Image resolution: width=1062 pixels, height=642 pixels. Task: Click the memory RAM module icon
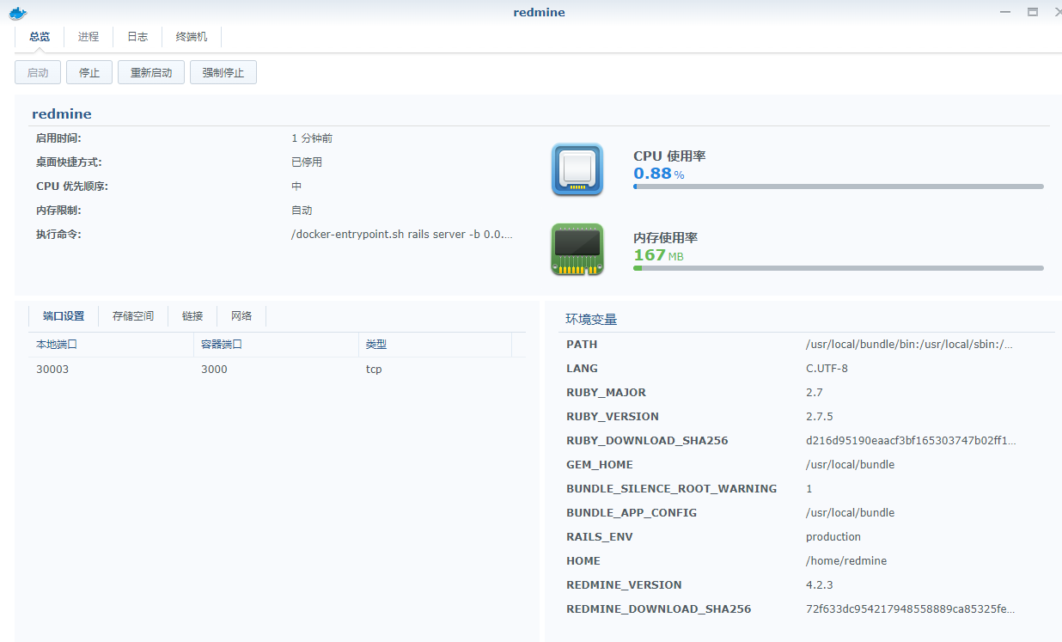[x=577, y=250]
